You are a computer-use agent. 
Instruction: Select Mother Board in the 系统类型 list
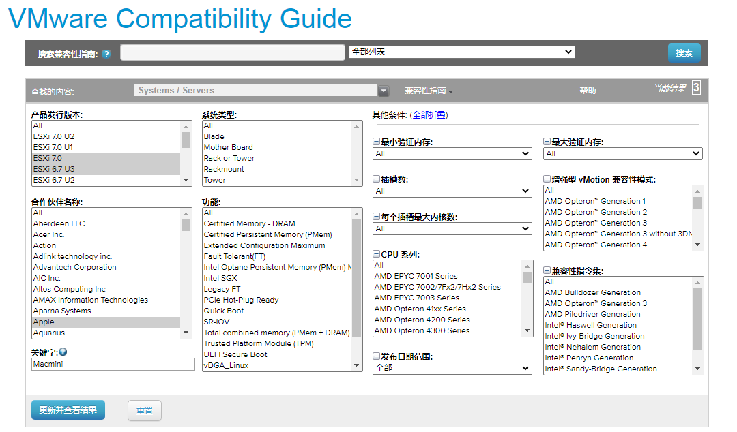[x=277, y=147]
